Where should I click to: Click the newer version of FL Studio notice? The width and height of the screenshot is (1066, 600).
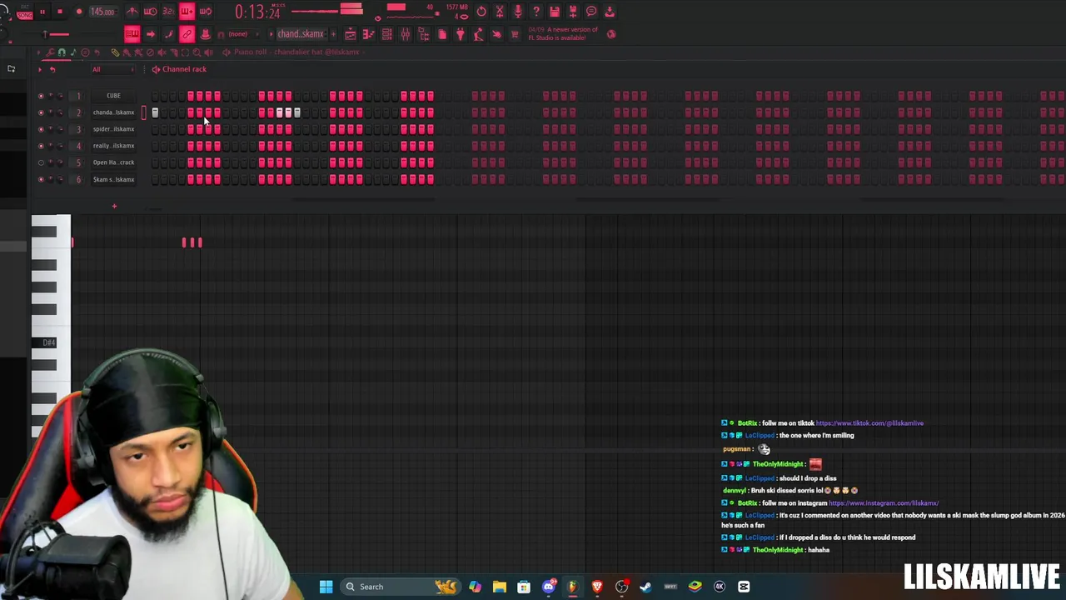pos(563,34)
